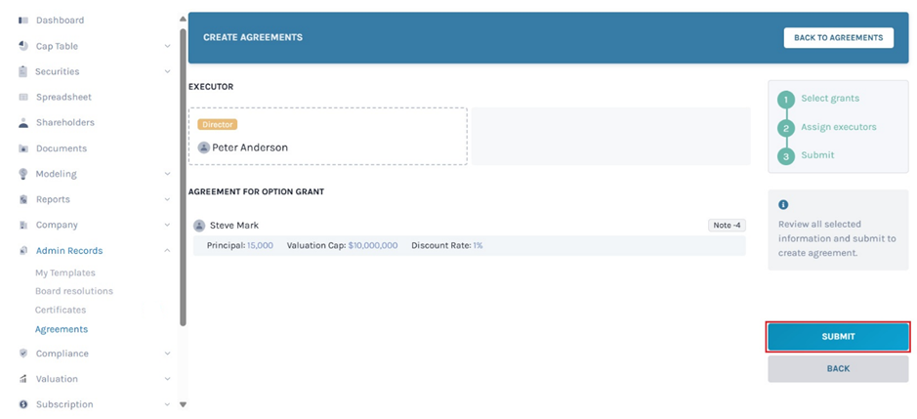Jump to step 2 Assign executors
Screen dimensions: 917x419
point(838,127)
